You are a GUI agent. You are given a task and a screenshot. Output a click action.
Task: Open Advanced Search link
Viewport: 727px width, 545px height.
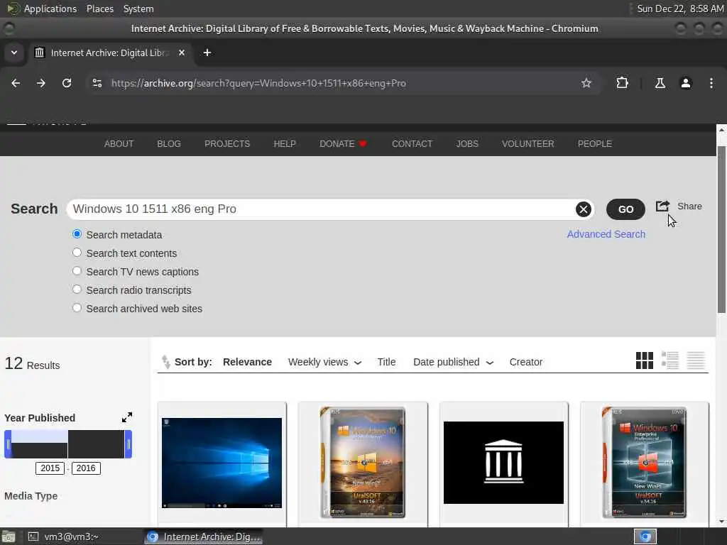pyautogui.click(x=606, y=234)
